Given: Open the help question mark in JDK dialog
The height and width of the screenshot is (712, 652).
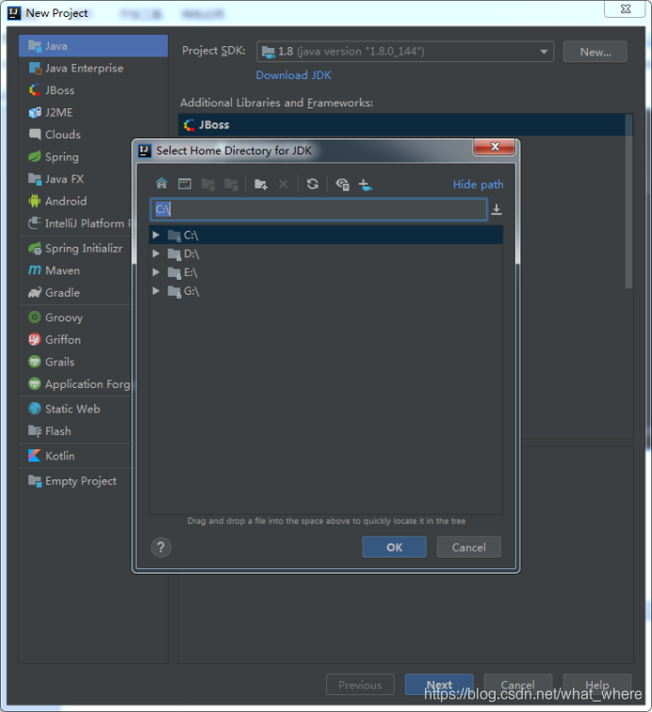Looking at the screenshot, I should [x=161, y=547].
